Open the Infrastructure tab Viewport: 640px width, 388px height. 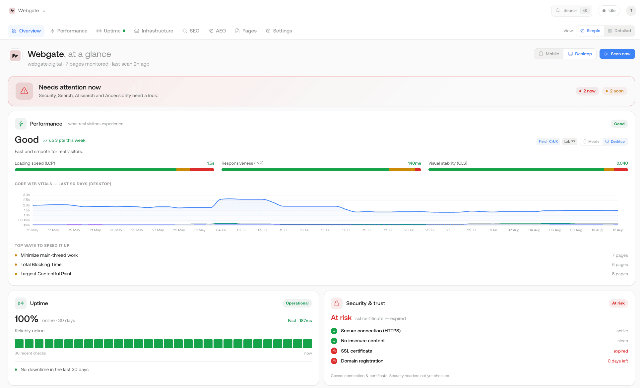point(154,31)
